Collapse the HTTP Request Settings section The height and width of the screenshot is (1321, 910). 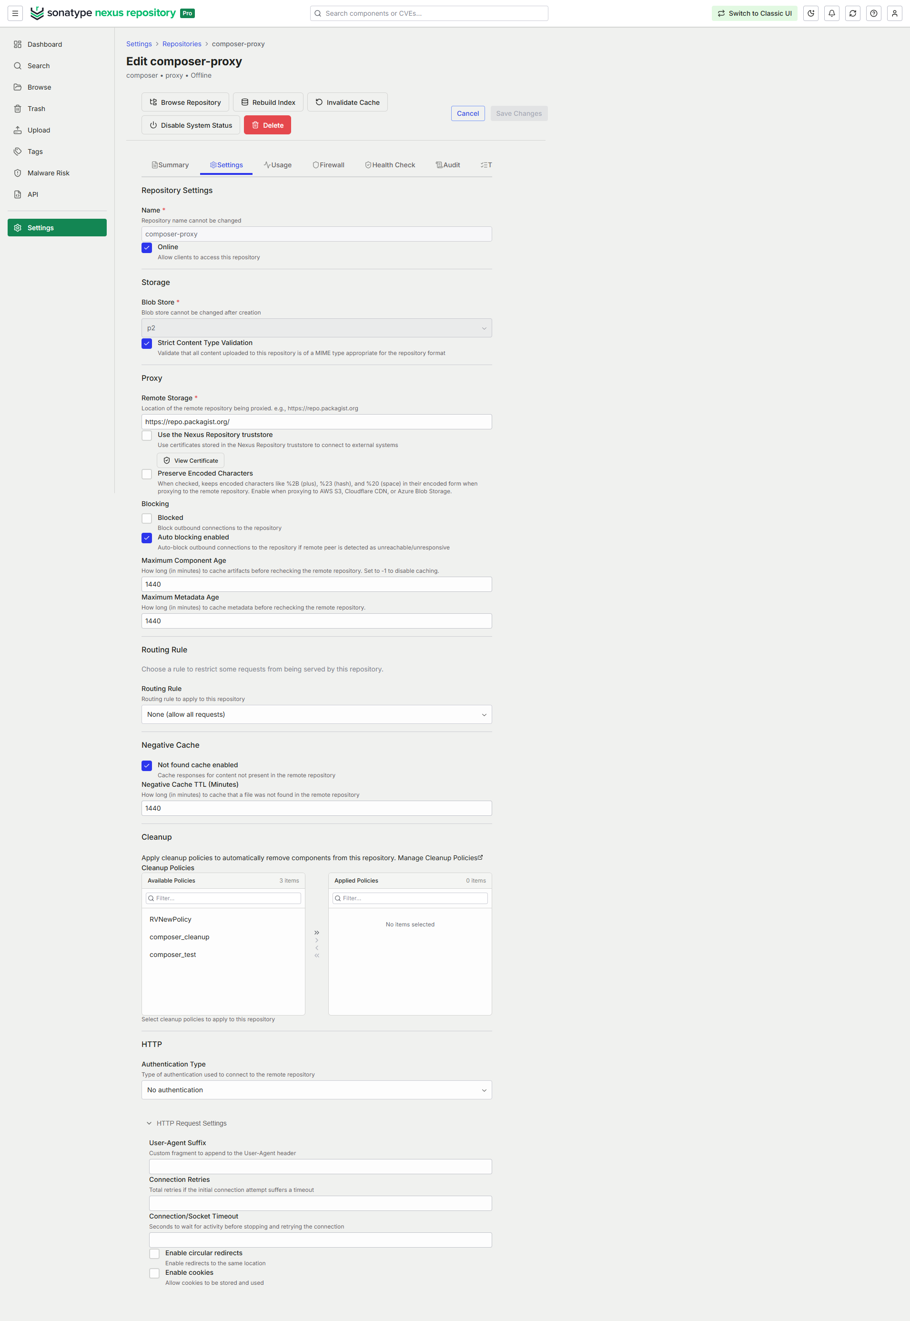coord(187,1123)
